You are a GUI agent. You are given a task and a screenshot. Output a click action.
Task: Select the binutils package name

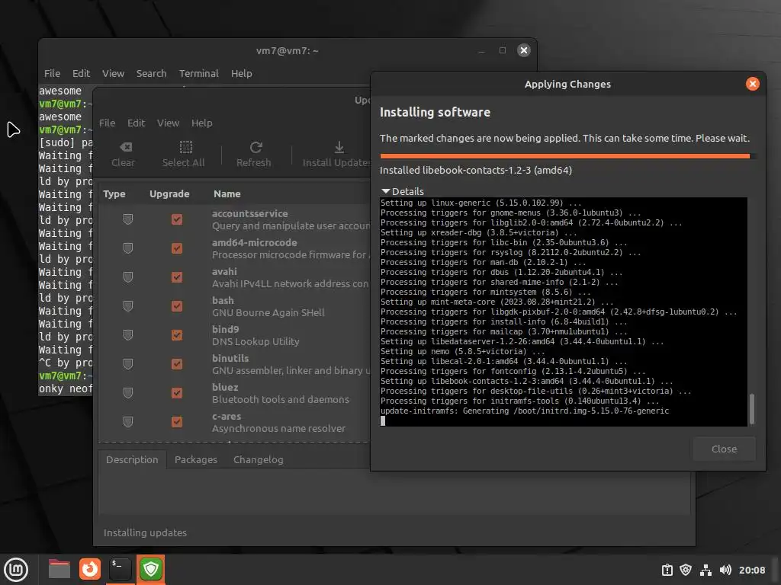click(230, 358)
